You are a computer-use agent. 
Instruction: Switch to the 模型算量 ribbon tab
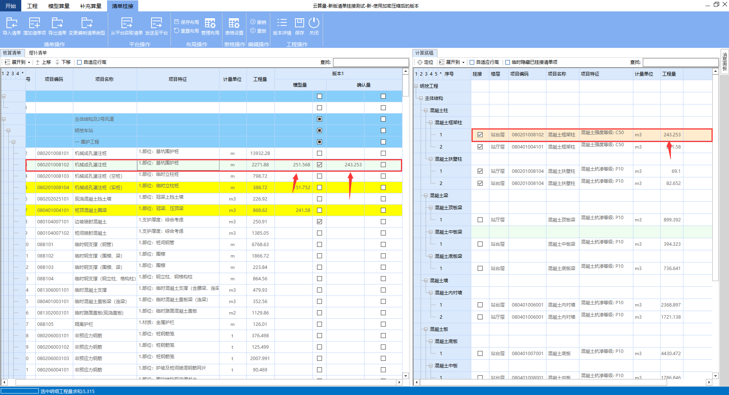coord(59,6)
